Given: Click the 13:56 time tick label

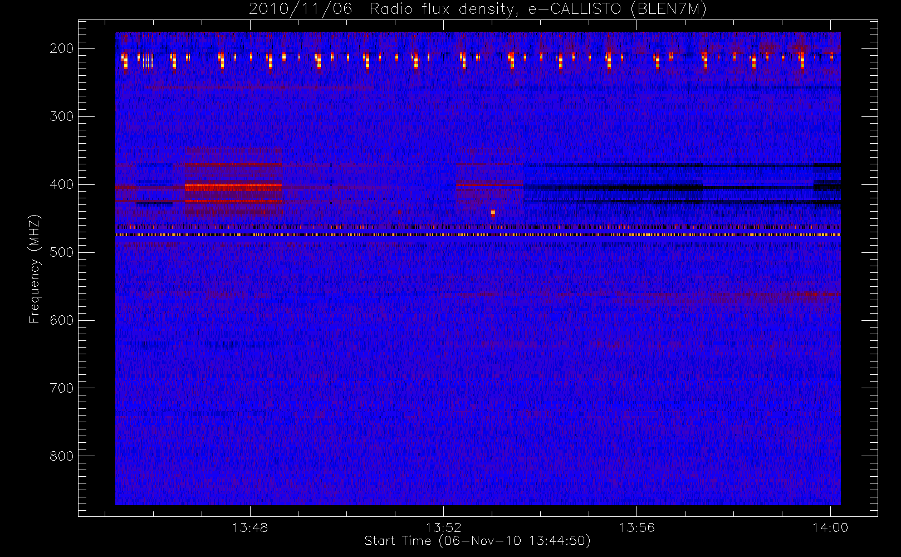Looking at the screenshot, I should pos(637,527).
